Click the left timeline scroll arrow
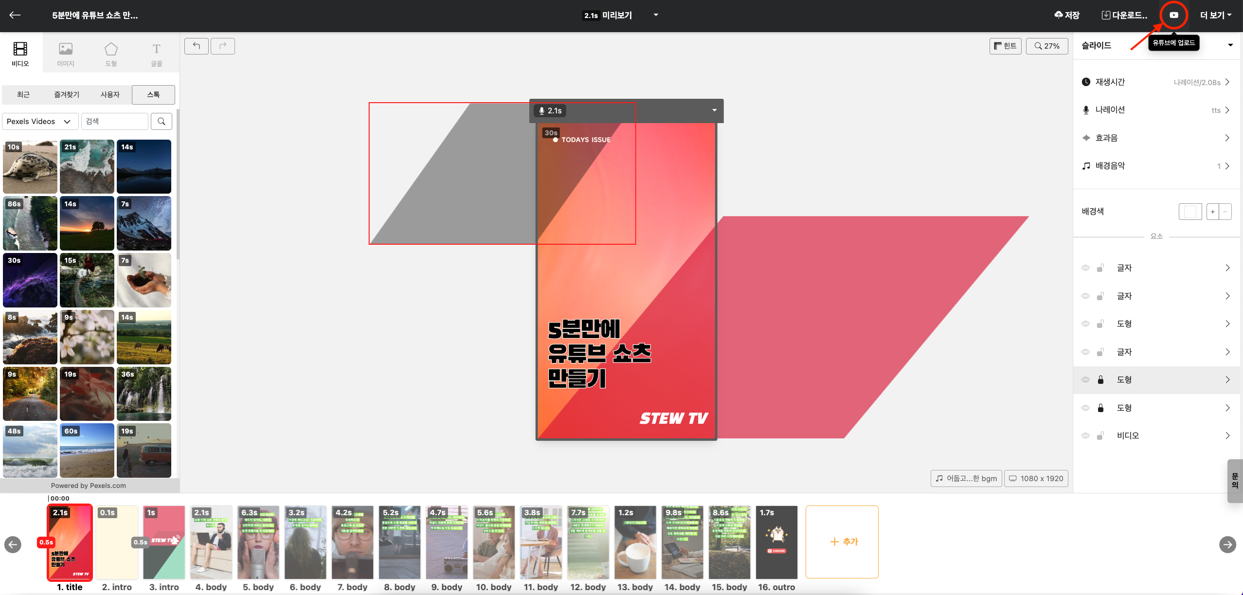1243x595 pixels. click(x=13, y=544)
